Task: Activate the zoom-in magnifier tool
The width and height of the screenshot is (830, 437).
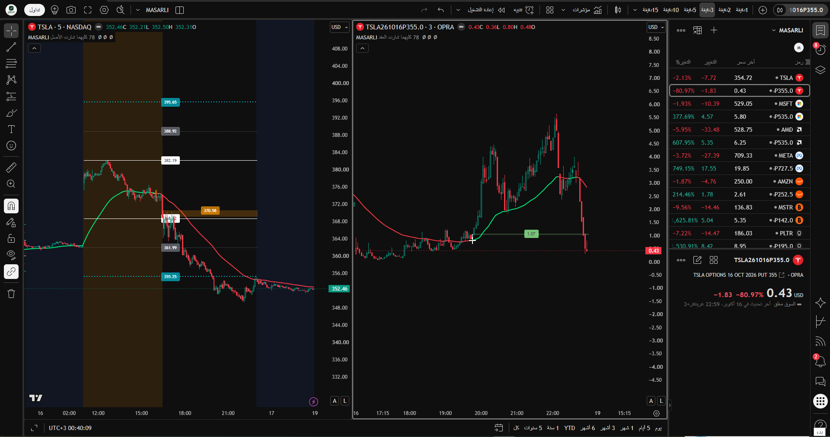Action: click(x=11, y=184)
